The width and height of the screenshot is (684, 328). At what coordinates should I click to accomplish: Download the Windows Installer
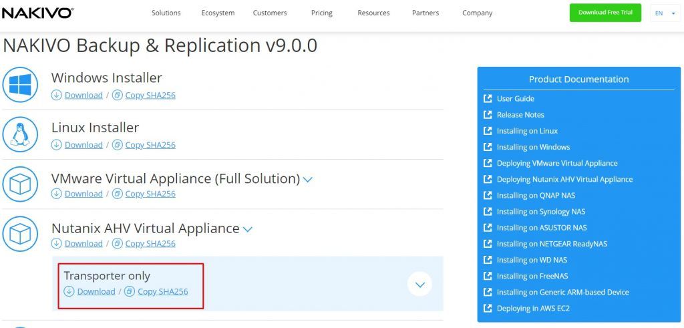[83, 95]
